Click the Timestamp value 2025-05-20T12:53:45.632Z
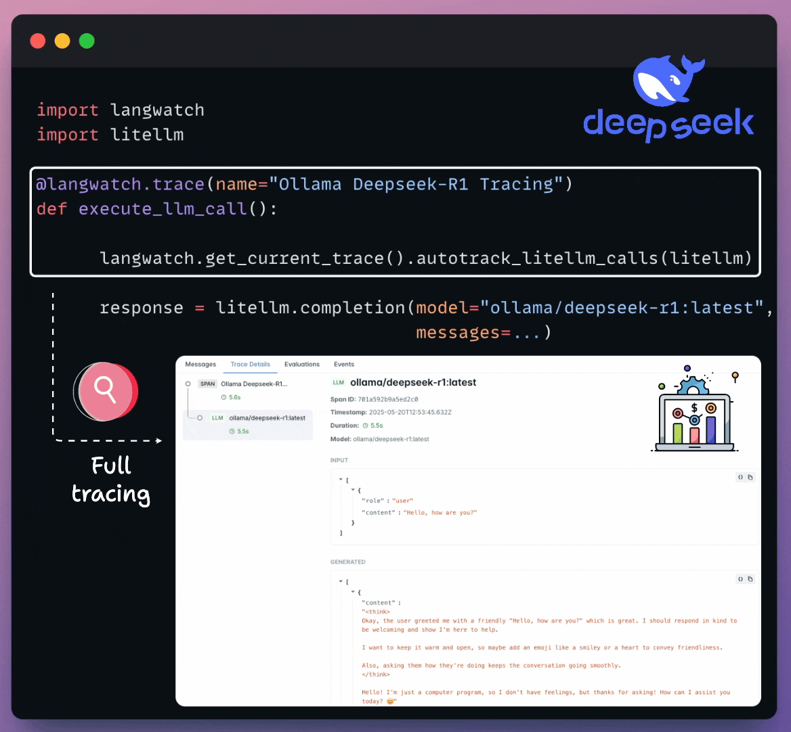The height and width of the screenshot is (732, 791). (410, 412)
